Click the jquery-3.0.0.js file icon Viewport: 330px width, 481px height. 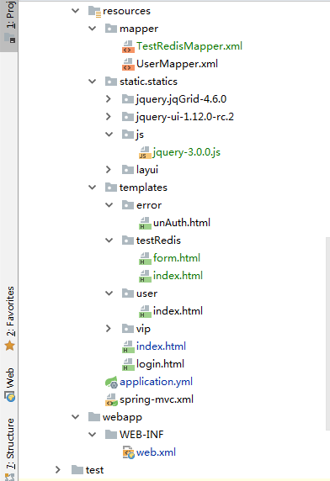tap(145, 152)
